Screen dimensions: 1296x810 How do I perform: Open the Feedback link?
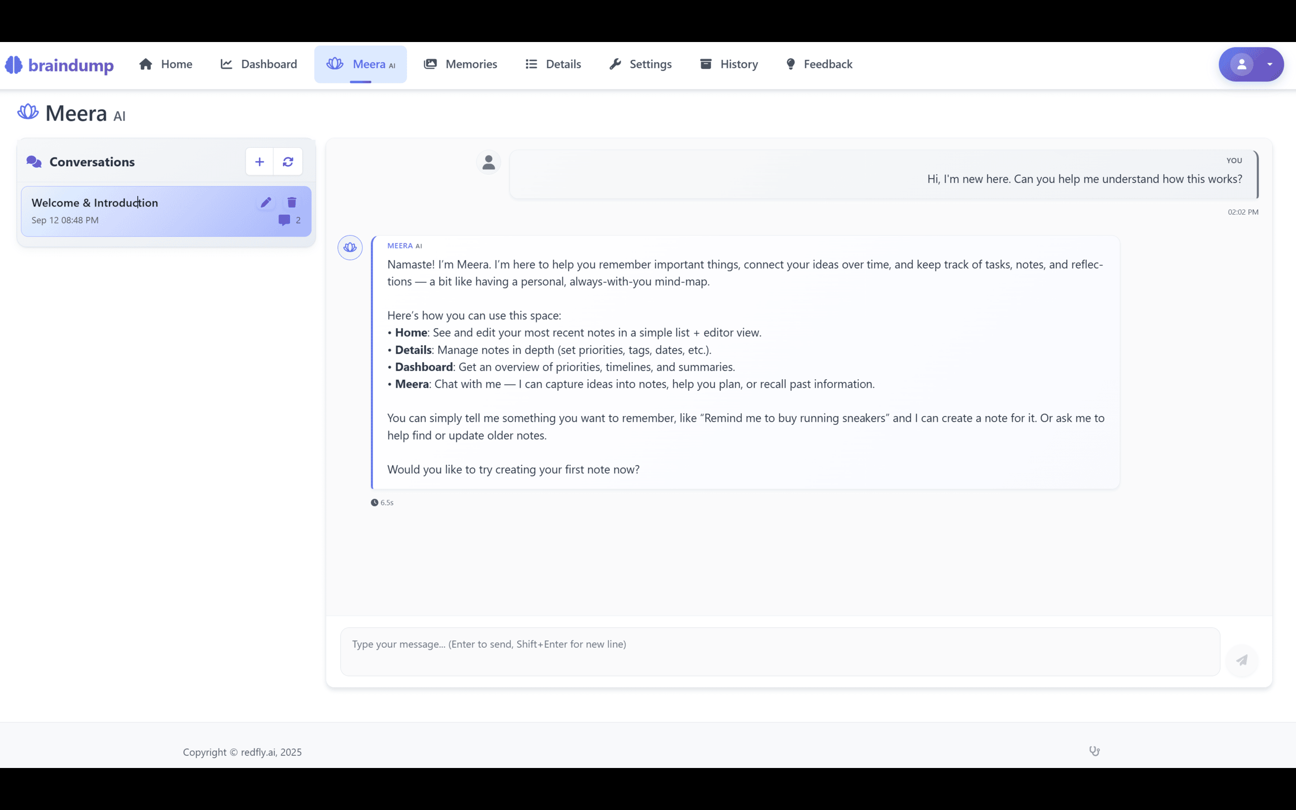click(819, 64)
